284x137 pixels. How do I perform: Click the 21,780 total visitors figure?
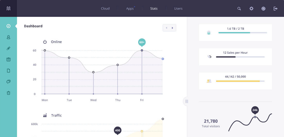pyautogui.click(x=211, y=121)
